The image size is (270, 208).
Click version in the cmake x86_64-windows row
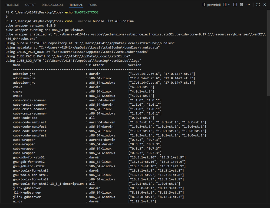(141, 96)
